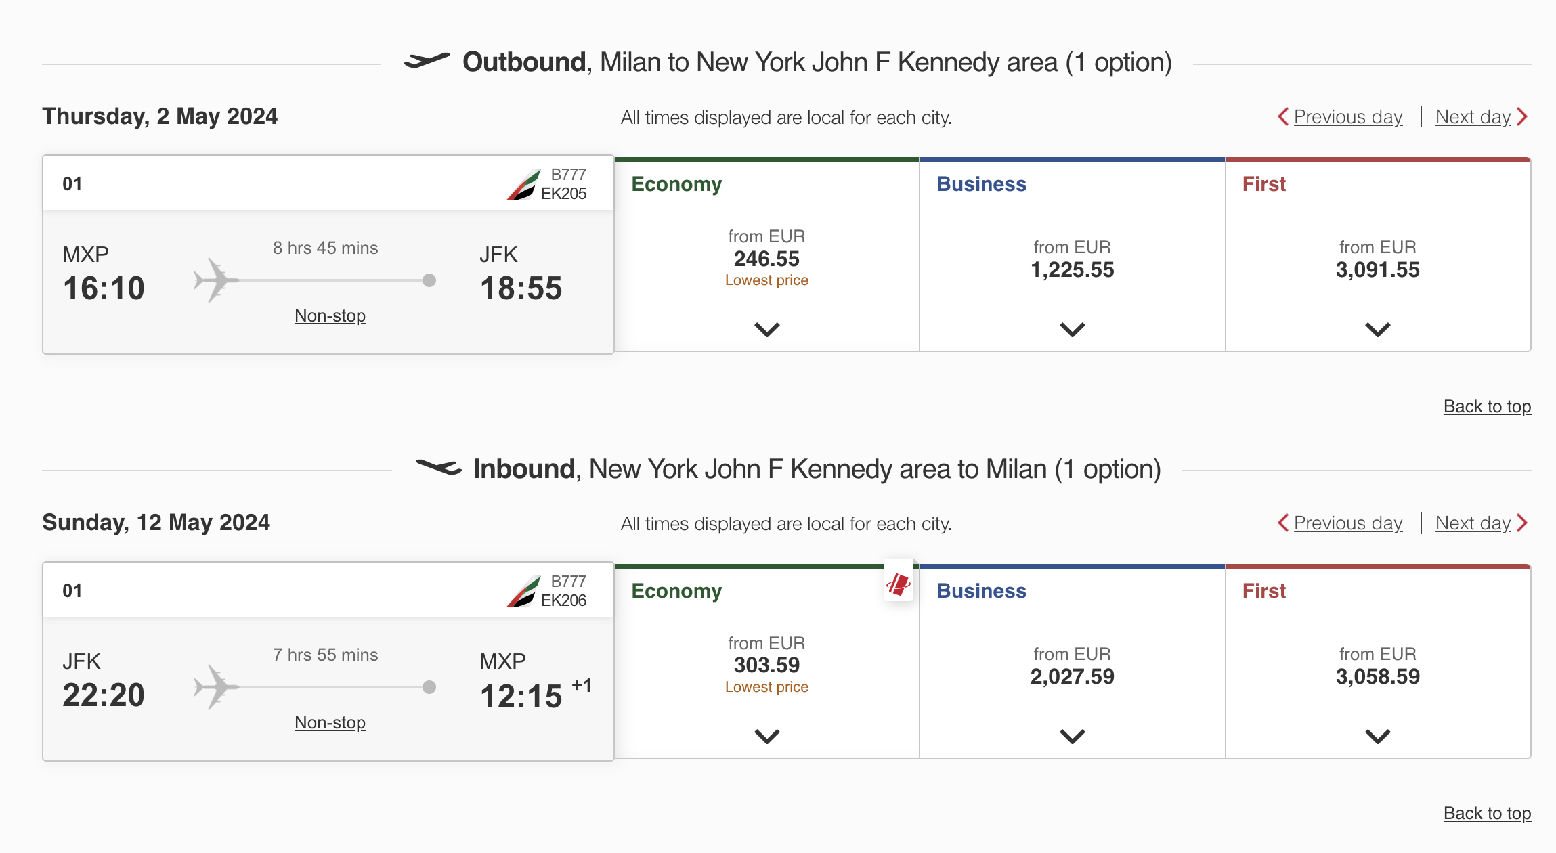Open Non-stop details for flight EK206
The height and width of the screenshot is (853, 1556).
[330, 722]
